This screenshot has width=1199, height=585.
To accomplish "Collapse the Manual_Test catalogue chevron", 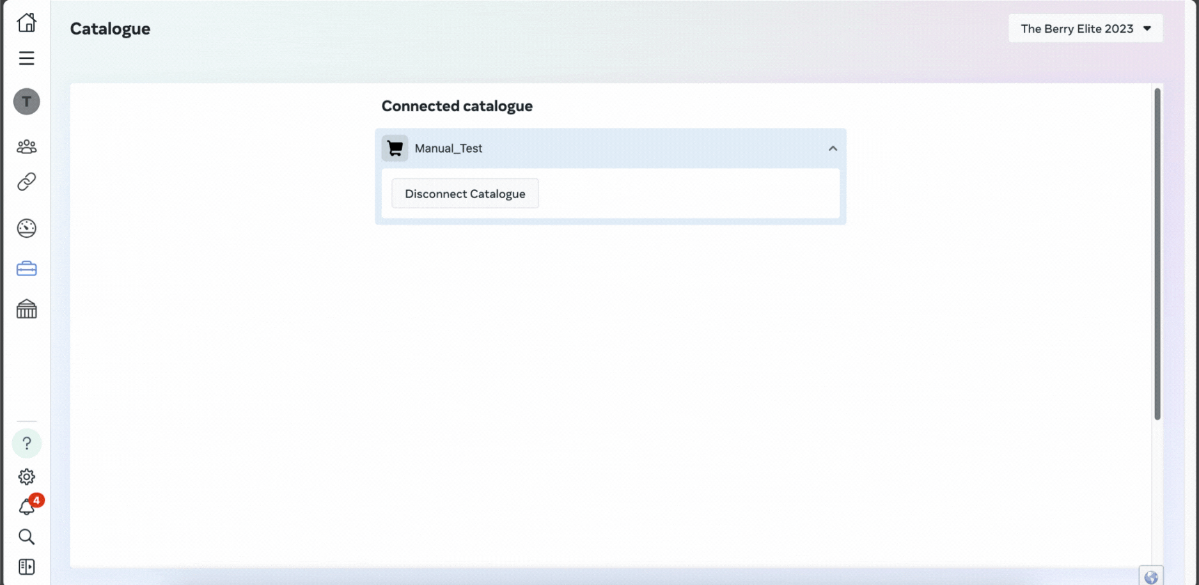I will click(833, 148).
